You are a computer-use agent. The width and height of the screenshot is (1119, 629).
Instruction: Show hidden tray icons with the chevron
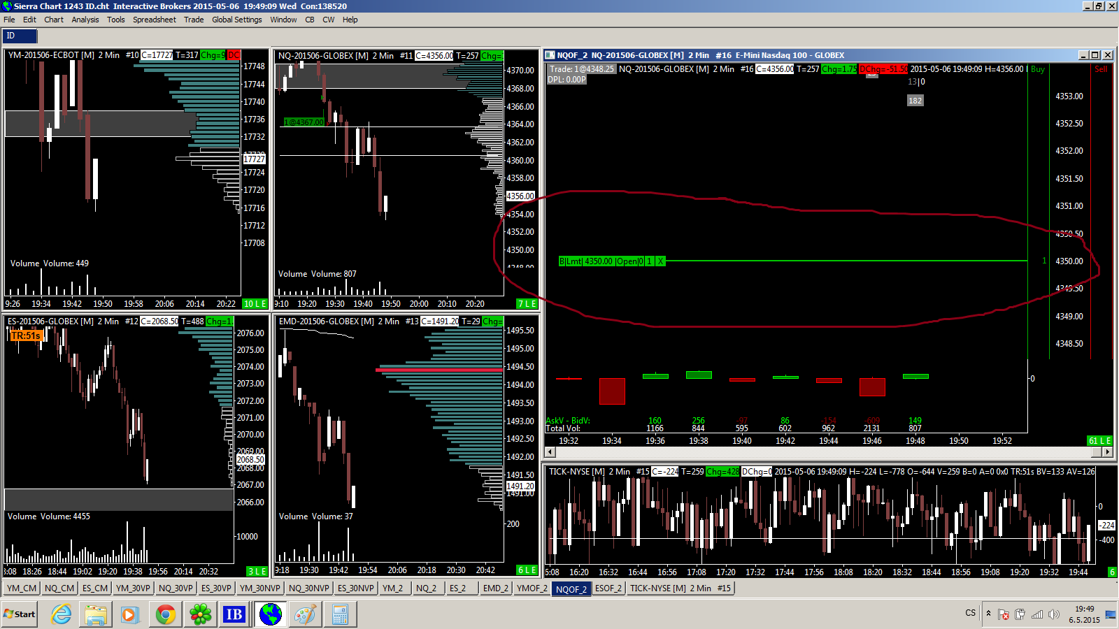[x=988, y=614]
